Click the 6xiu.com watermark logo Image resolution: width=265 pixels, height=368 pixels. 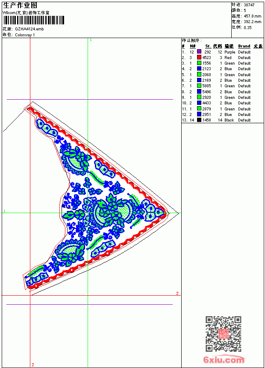click(x=224, y=359)
